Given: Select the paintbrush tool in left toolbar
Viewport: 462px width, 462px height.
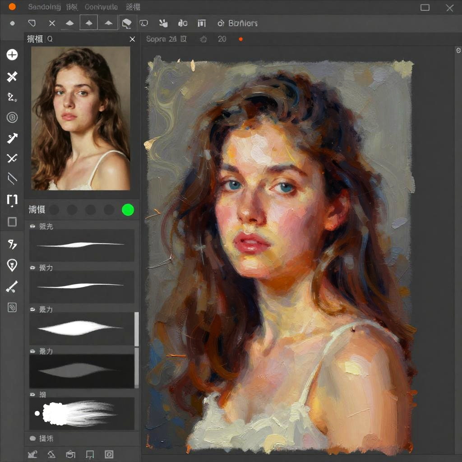Looking at the screenshot, I should [12, 286].
